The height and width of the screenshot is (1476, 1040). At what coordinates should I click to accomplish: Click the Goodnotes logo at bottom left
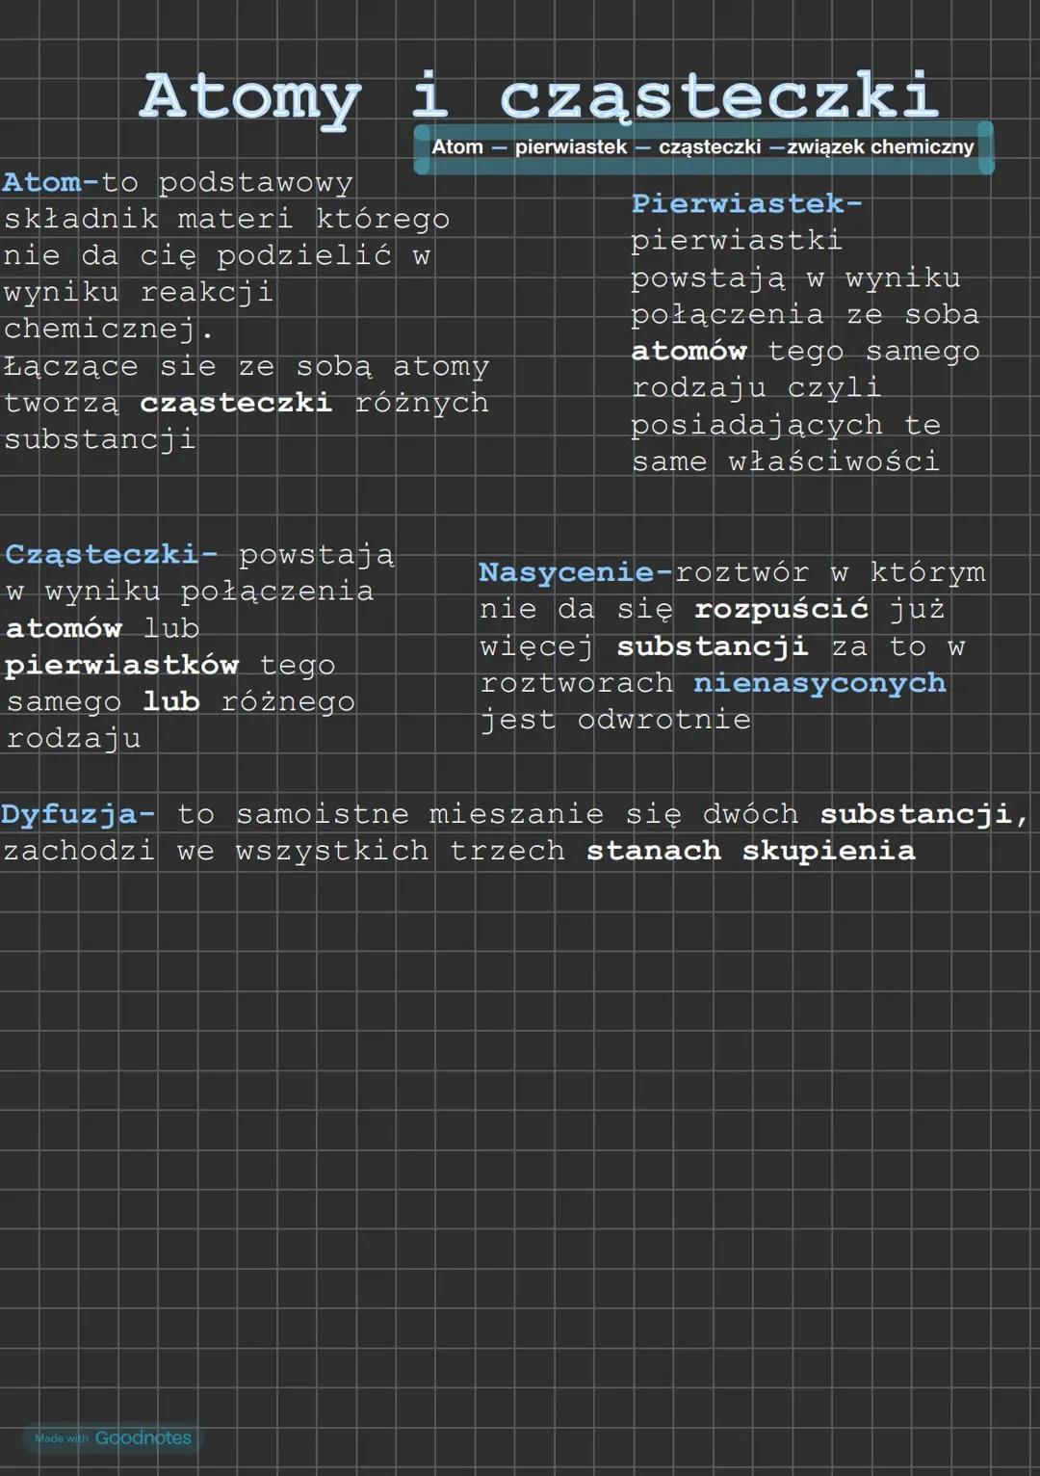click(x=144, y=1439)
